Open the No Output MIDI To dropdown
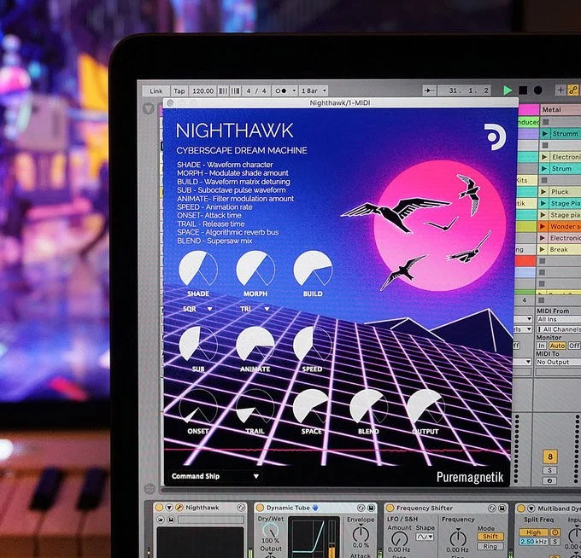Viewport: 581px width, 558px height. pos(558,362)
